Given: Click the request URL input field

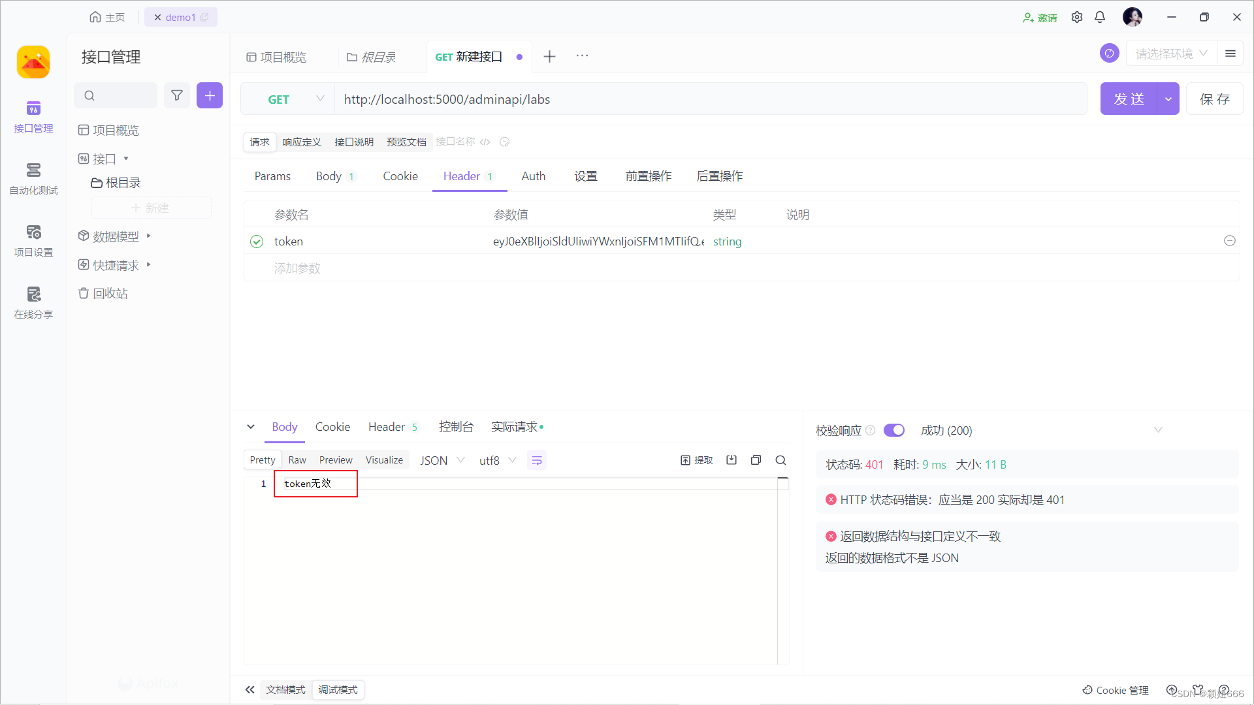Looking at the screenshot, I should click(x=711, y=99).
